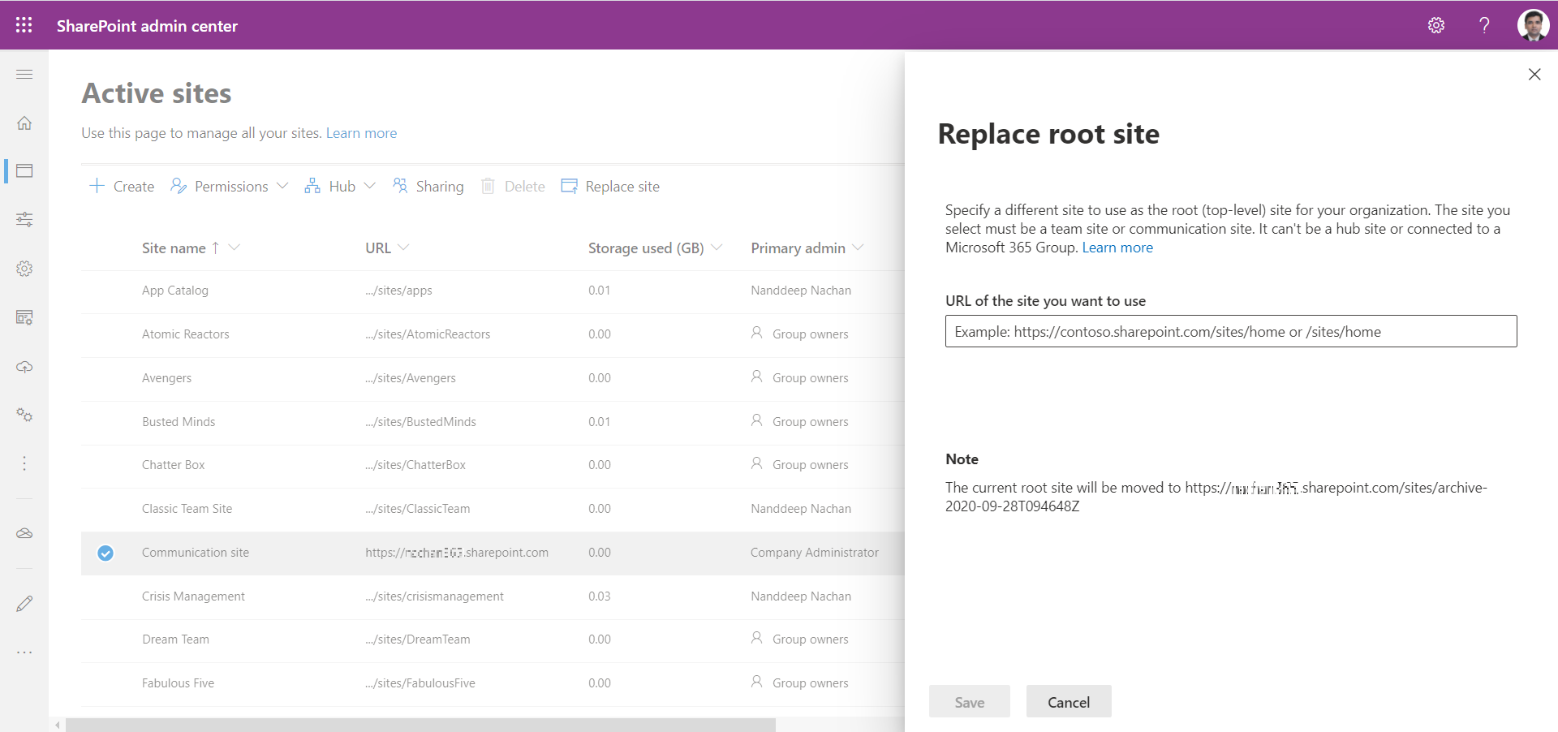Open the Migration cloud icon in sidebar

[24, 367]
